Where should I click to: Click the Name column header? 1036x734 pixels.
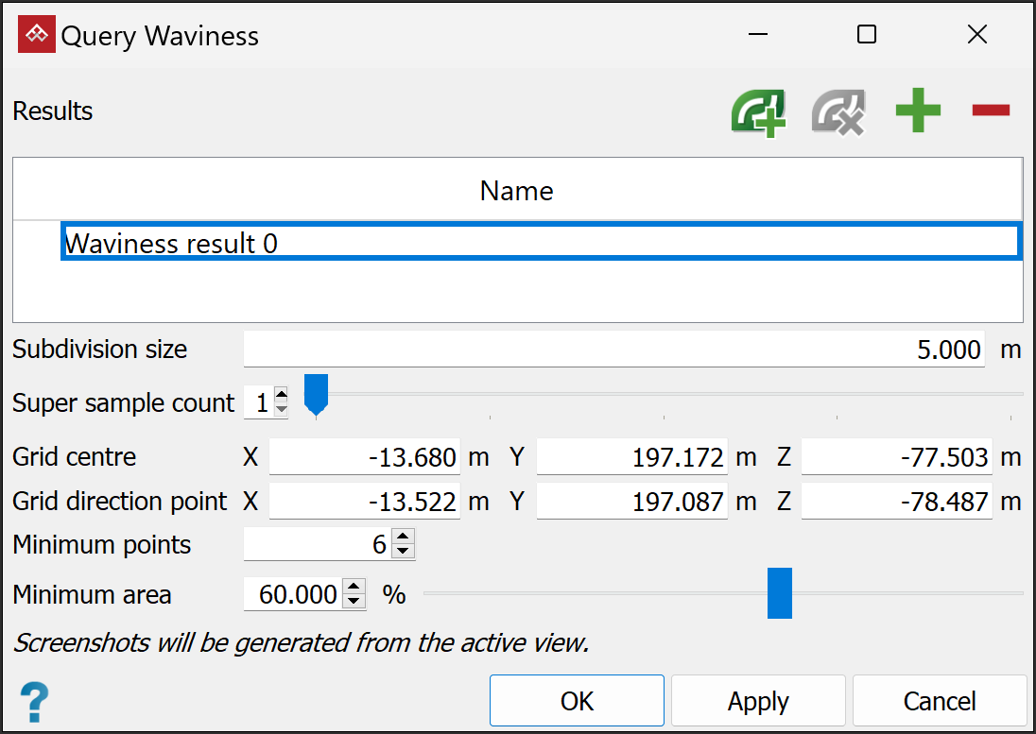coord(517,191)
